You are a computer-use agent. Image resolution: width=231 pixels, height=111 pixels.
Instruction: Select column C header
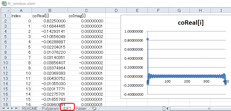(x=87, y=10)
